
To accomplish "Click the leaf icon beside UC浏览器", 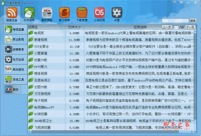I will 31,114.
